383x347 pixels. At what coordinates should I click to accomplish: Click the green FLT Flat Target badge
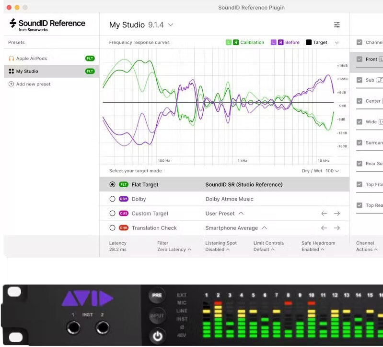point(124,184)
